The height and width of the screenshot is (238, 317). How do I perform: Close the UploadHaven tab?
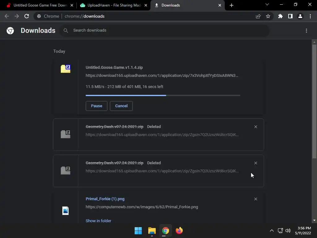pyautogui.click(x=146, y=5)
